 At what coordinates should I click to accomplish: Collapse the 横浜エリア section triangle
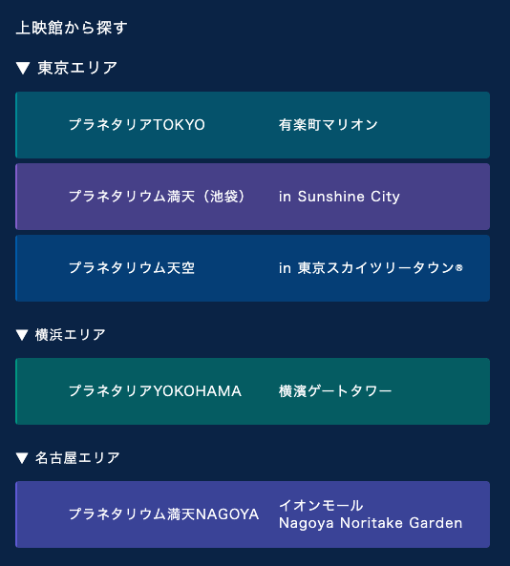(x=22, y=335)
